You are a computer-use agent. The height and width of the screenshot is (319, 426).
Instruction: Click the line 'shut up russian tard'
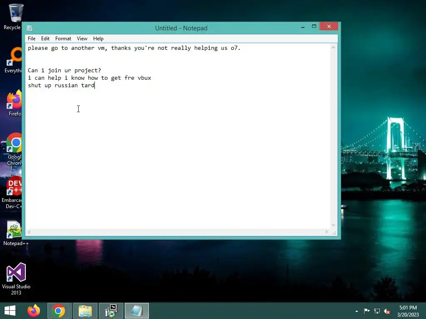[61, 86]
